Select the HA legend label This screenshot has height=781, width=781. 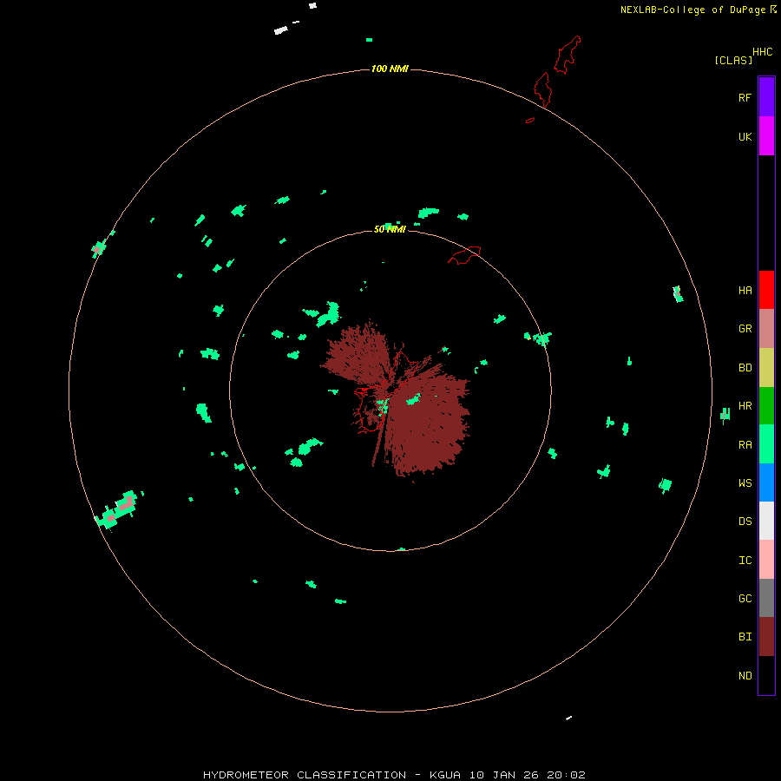pos(745,291)
